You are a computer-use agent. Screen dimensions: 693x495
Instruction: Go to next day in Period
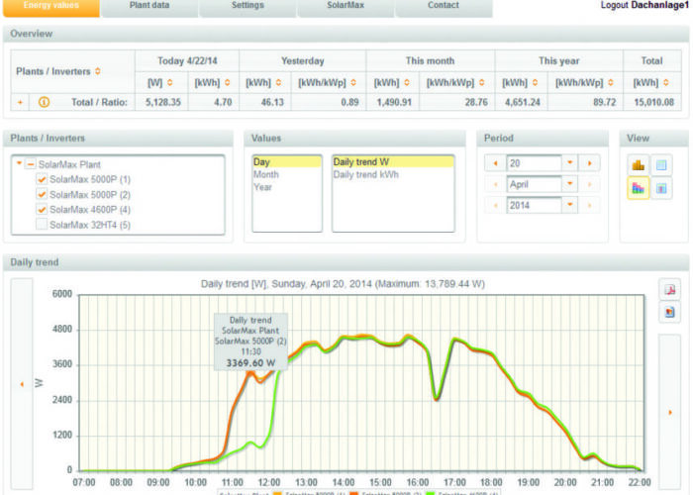[590, 163]
